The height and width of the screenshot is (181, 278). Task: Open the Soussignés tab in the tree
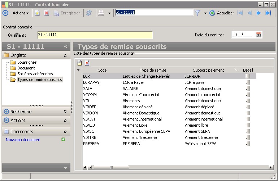pos(27,62)
